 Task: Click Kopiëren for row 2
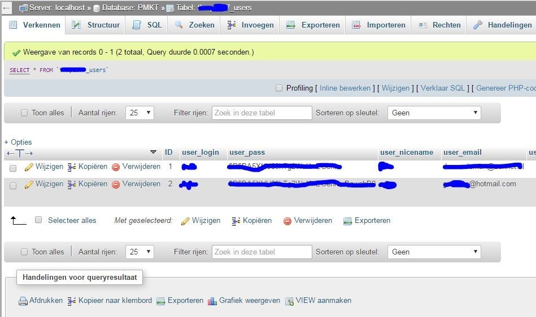tap(88, 184)
